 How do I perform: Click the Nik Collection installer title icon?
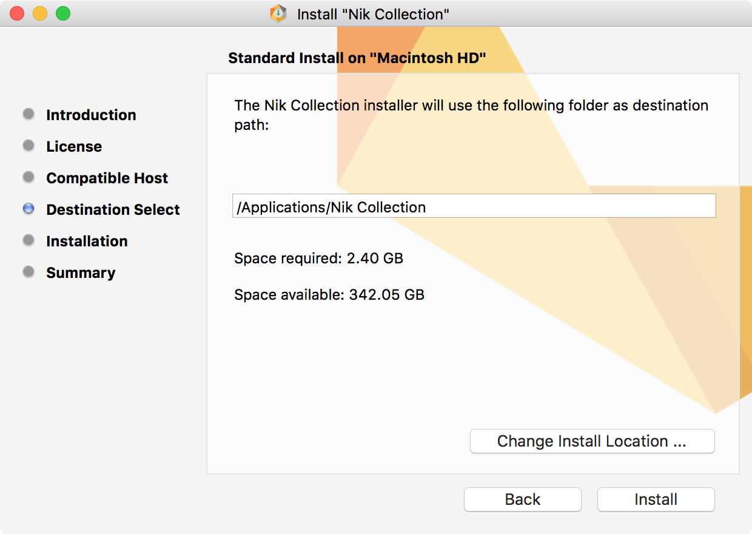[278, 13]
